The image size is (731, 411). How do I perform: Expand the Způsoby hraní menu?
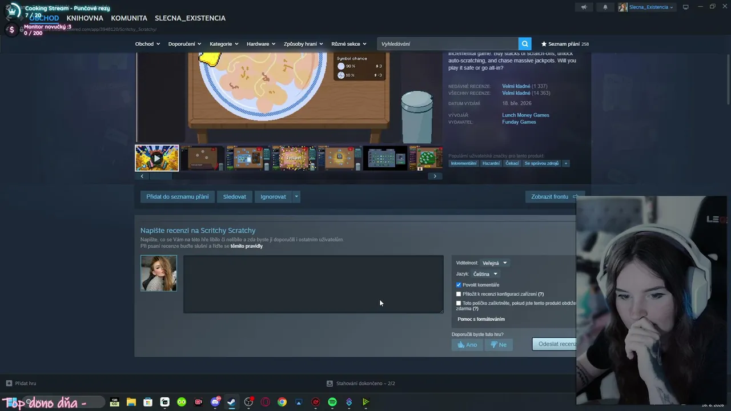coord(303,44)
